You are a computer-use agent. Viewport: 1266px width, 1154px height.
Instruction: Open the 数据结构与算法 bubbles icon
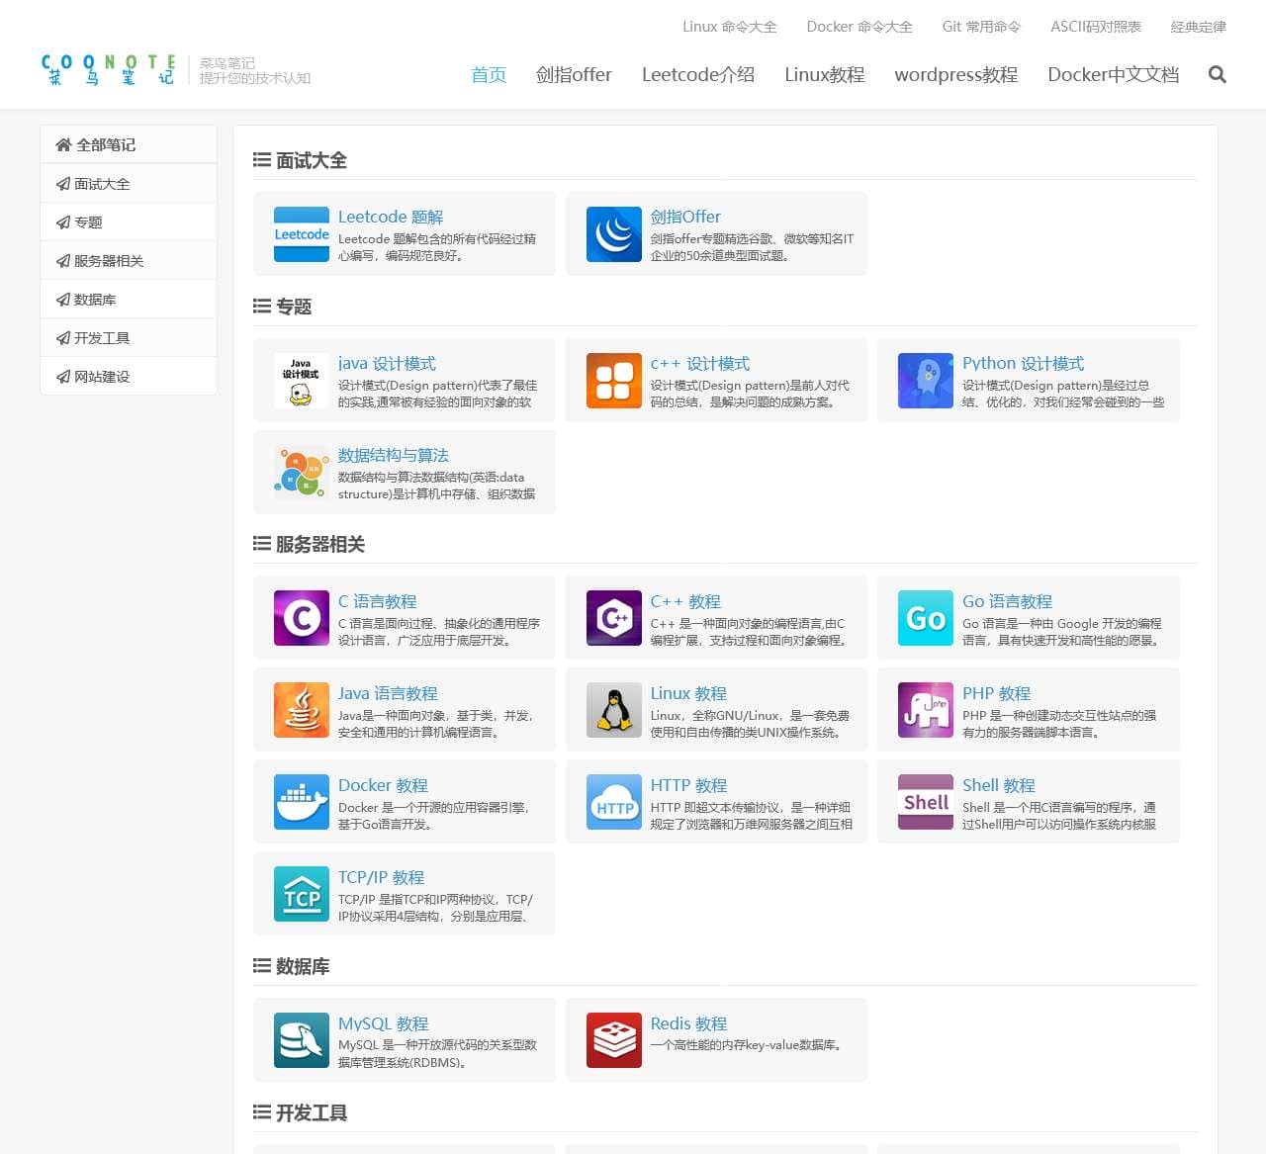[302, 473]
